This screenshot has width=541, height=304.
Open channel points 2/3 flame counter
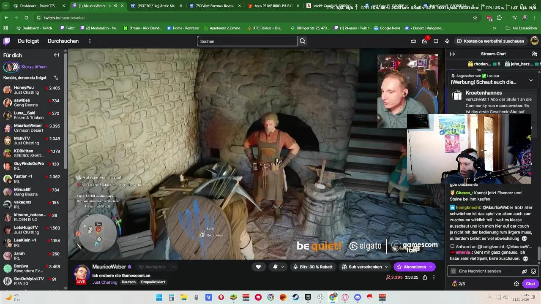point(459,284)
